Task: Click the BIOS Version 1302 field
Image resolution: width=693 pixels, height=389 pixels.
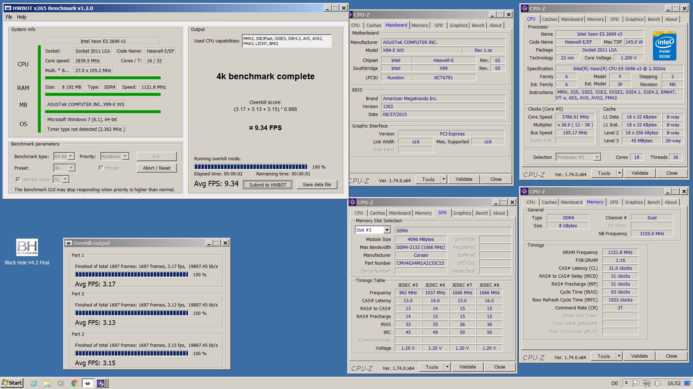Action: click(x=443, y=106)
